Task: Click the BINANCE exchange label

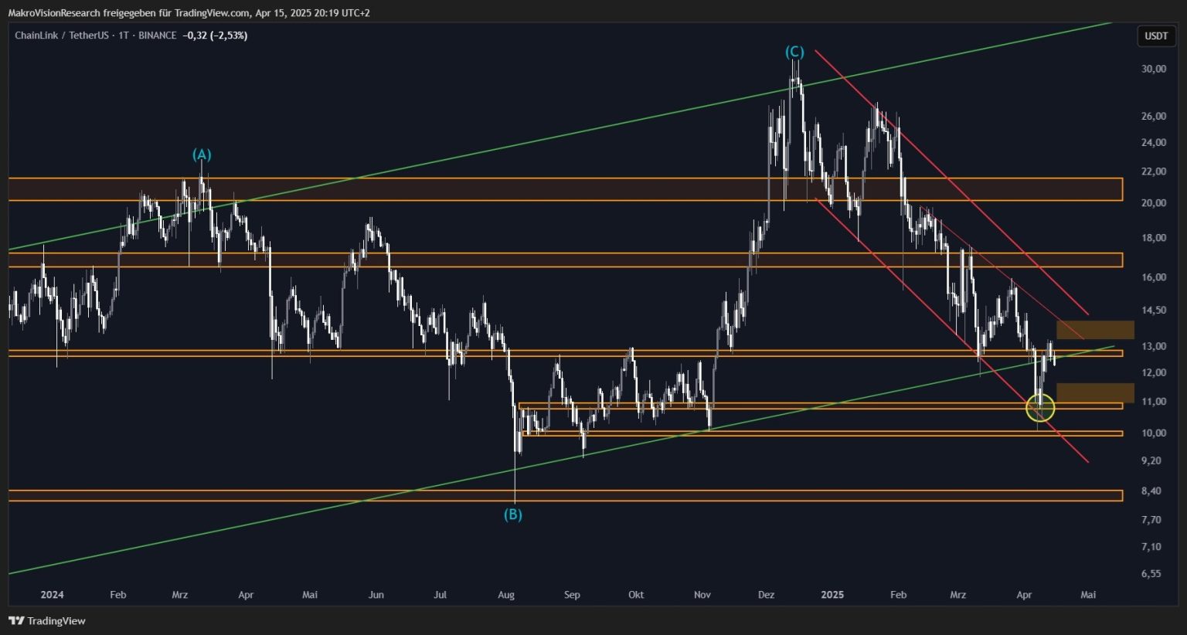Action: tap(157, 36)
